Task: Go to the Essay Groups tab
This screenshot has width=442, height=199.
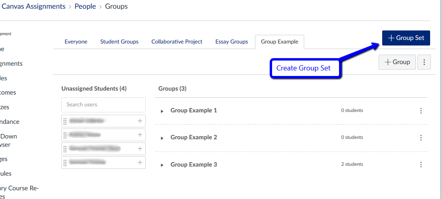Action: pos(232,42)
